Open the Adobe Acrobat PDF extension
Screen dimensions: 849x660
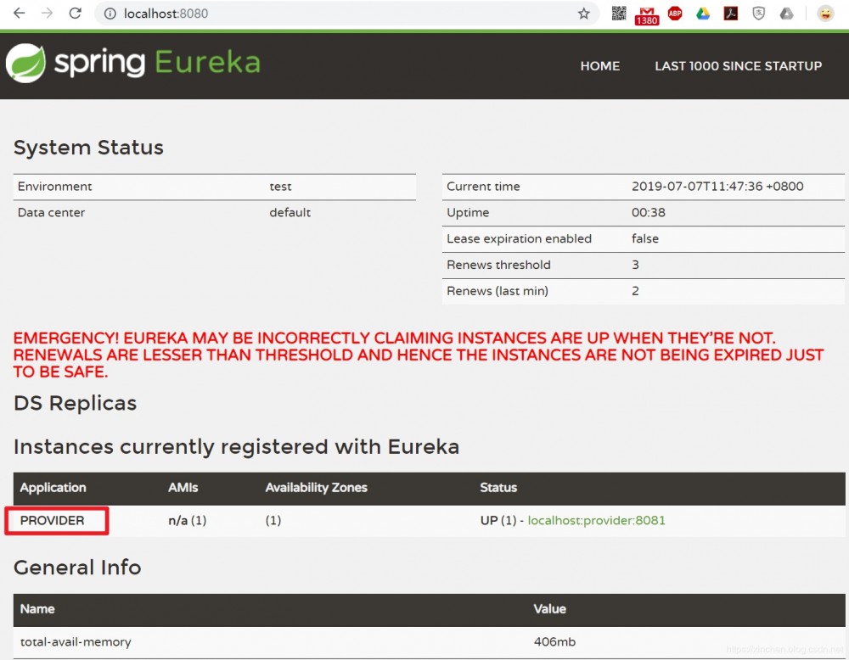click(x=731, y=13)
